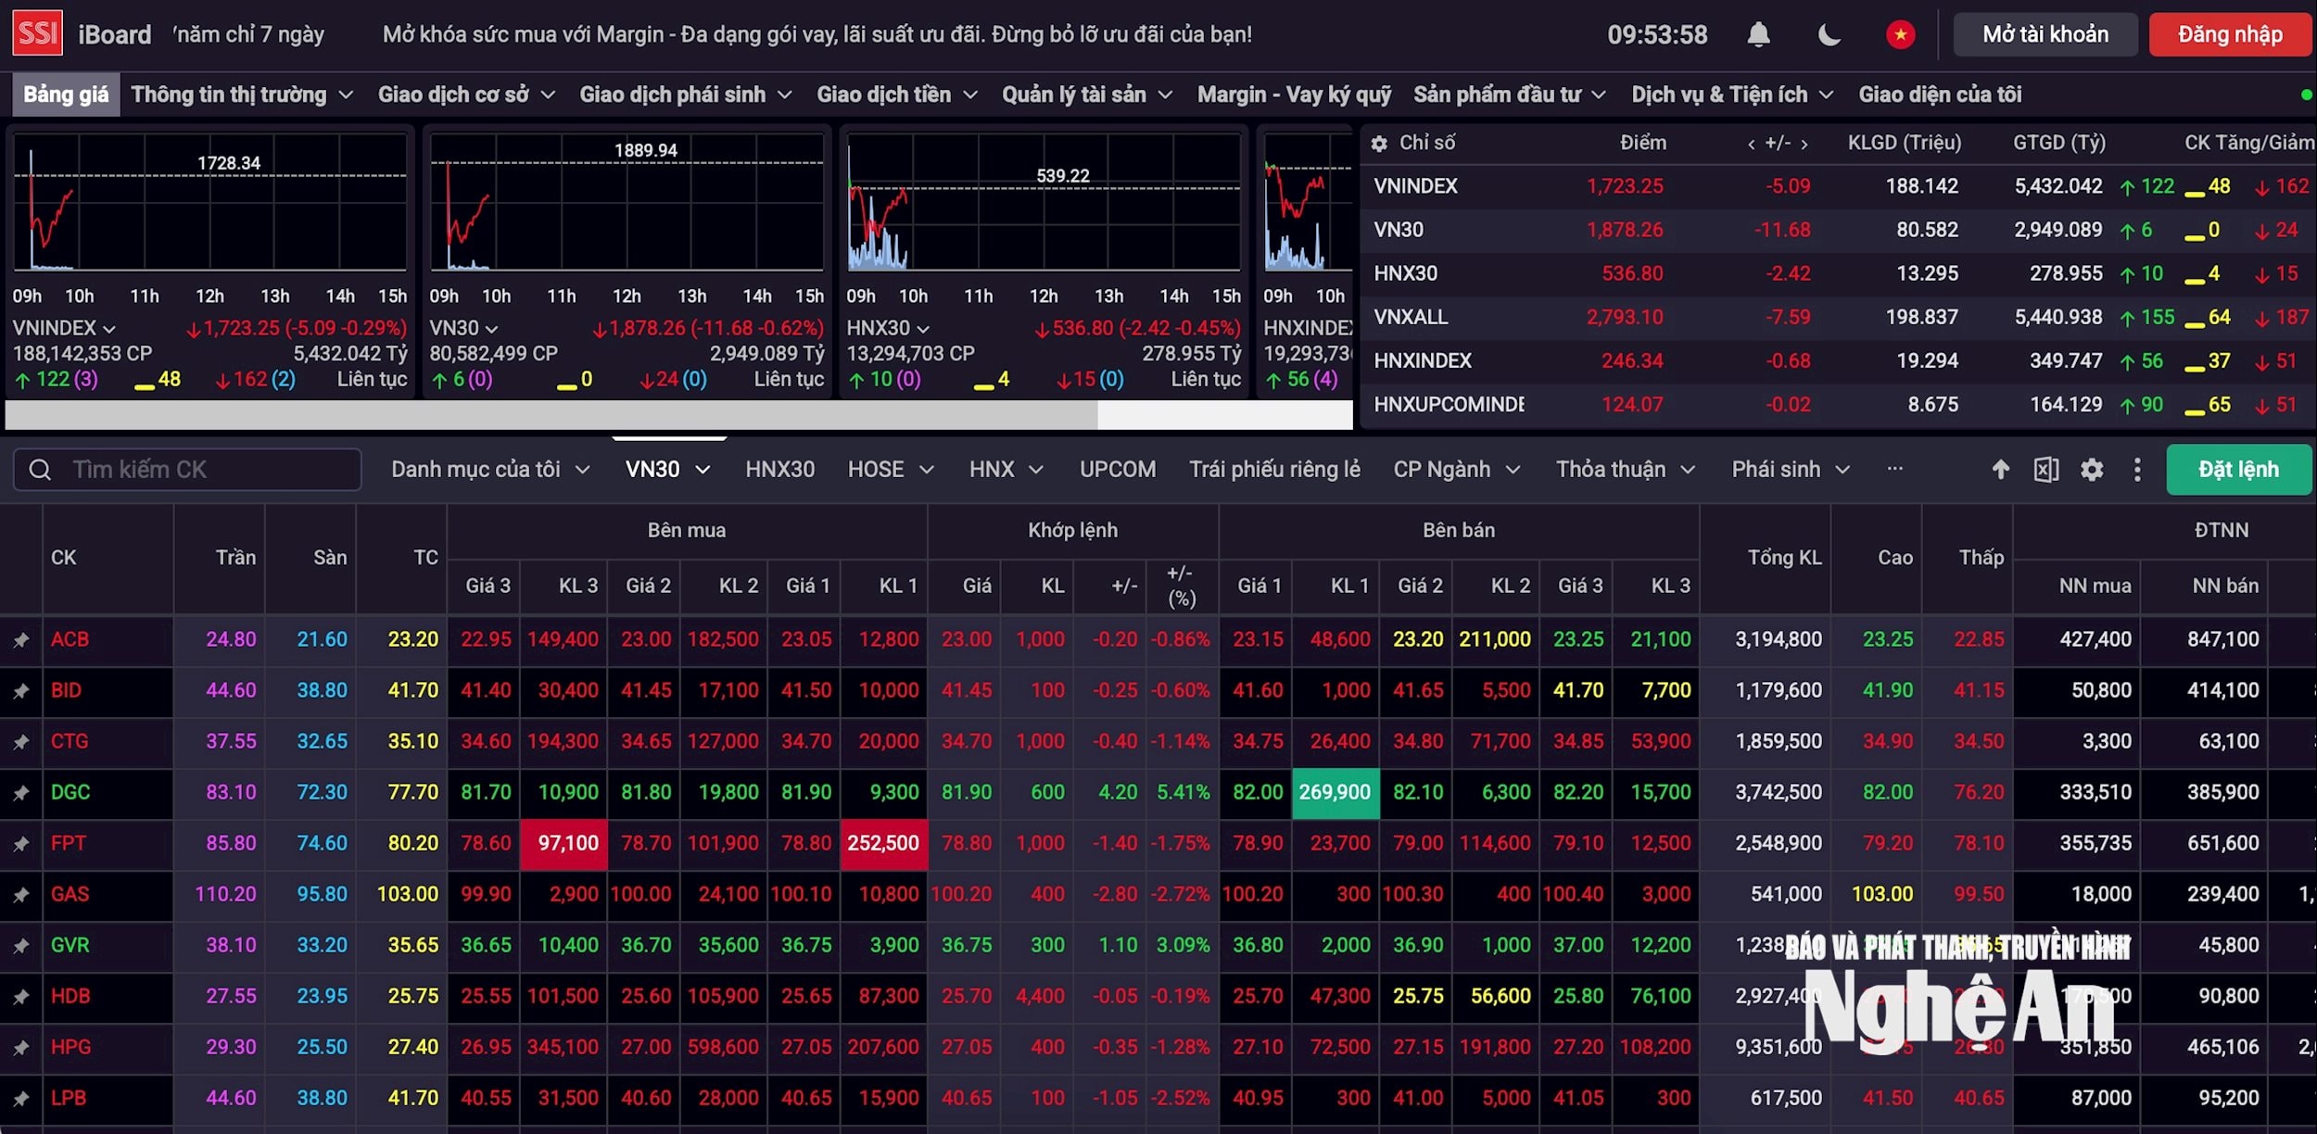The height and width of the screenshot is (1134, 2317).
Task: Click the search magnifier icon
Action: click(x=40, y=470)
